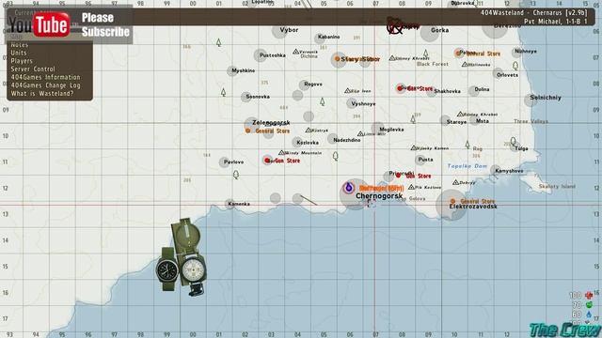
Task: Click the Vybor town label
Action: 289,29
